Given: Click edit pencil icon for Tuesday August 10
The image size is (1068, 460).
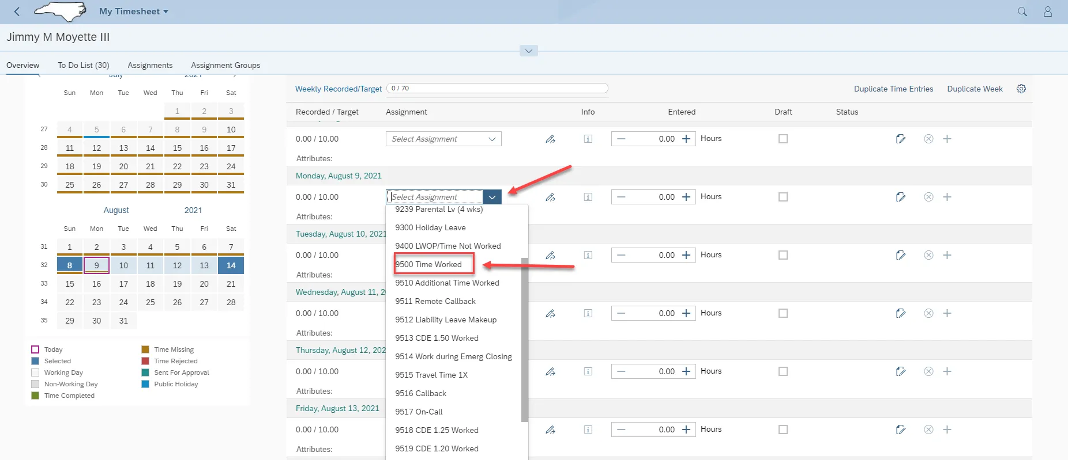Looking at the screenshot, I should click(900, 255).
